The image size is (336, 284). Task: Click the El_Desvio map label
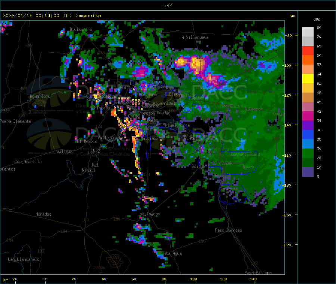(x=87, y=141)
